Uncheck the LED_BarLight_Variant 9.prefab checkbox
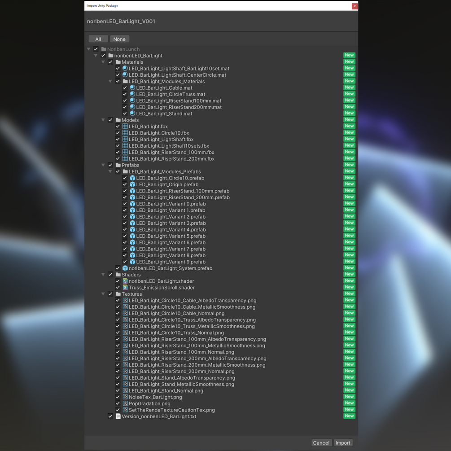This screenshot has height=451, width=451. coord(125,262)
